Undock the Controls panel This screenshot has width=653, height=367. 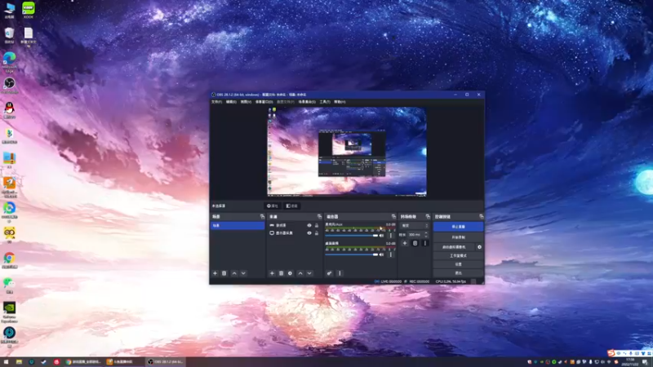[x=481, y=217]
